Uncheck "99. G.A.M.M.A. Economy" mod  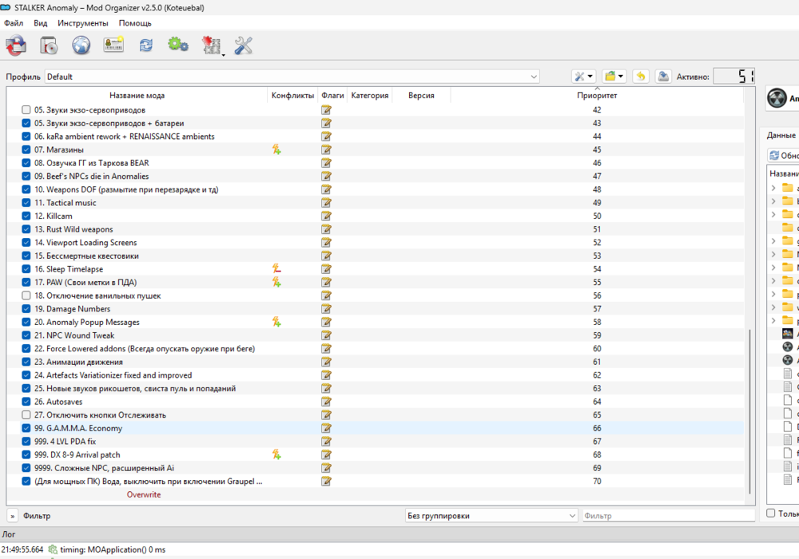click(x=26, y=428)
